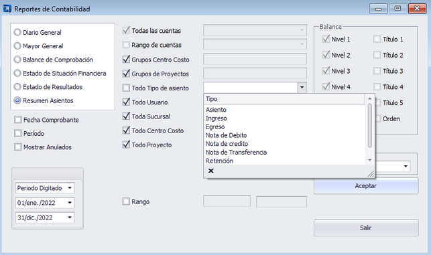Click the Aceptar button
This screenshot has width=431, height=255.
click(x=366, y=186)
